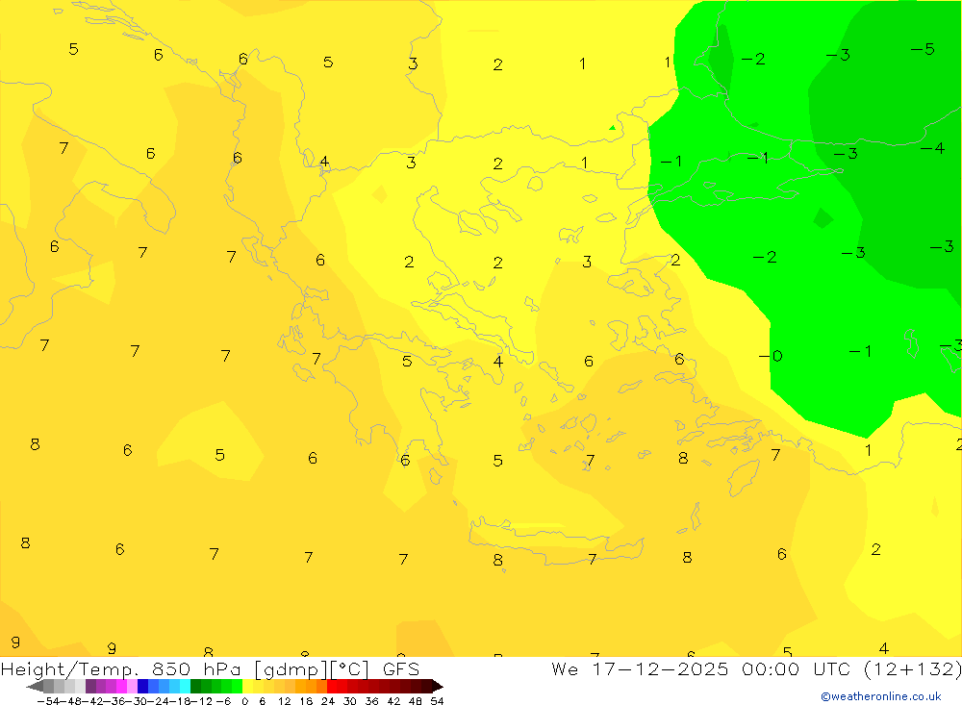962x705 pixels.
Task: Click the −0 temperature value on the map
Action: coord(770,356)
